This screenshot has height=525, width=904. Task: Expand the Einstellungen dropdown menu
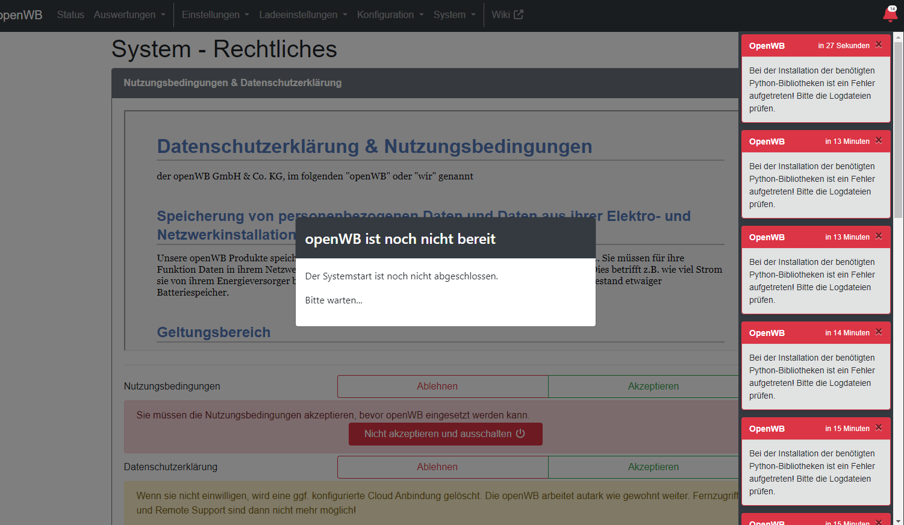point(216,15)
